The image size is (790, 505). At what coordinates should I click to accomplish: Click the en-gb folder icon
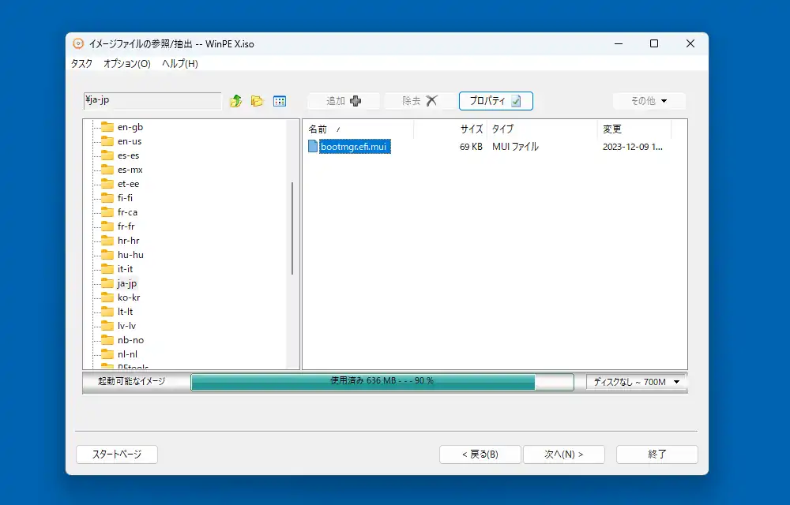107,127
